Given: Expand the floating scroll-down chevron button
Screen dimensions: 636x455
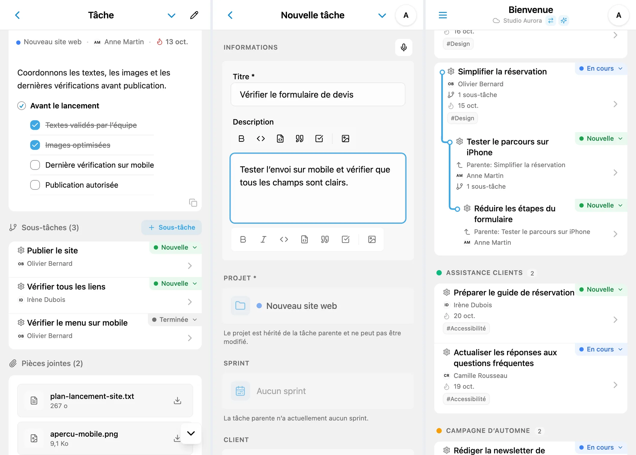Looking at the screenshot, I should [x=191, y=433].
